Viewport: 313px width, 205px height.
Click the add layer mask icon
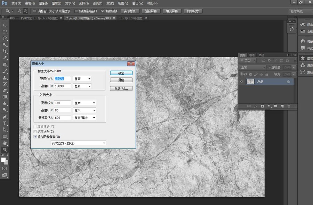(x=262, y=106)
